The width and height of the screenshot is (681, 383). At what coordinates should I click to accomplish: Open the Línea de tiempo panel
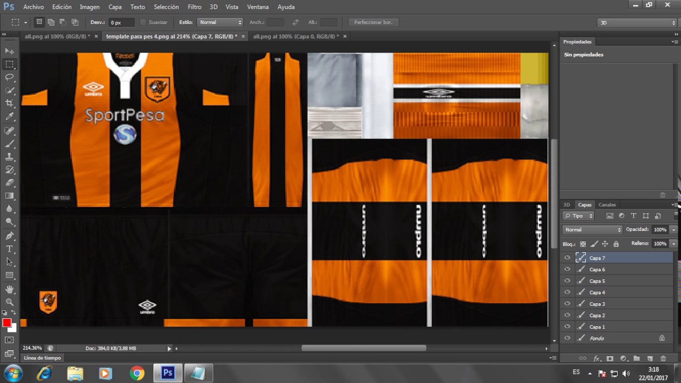[42, 358]
